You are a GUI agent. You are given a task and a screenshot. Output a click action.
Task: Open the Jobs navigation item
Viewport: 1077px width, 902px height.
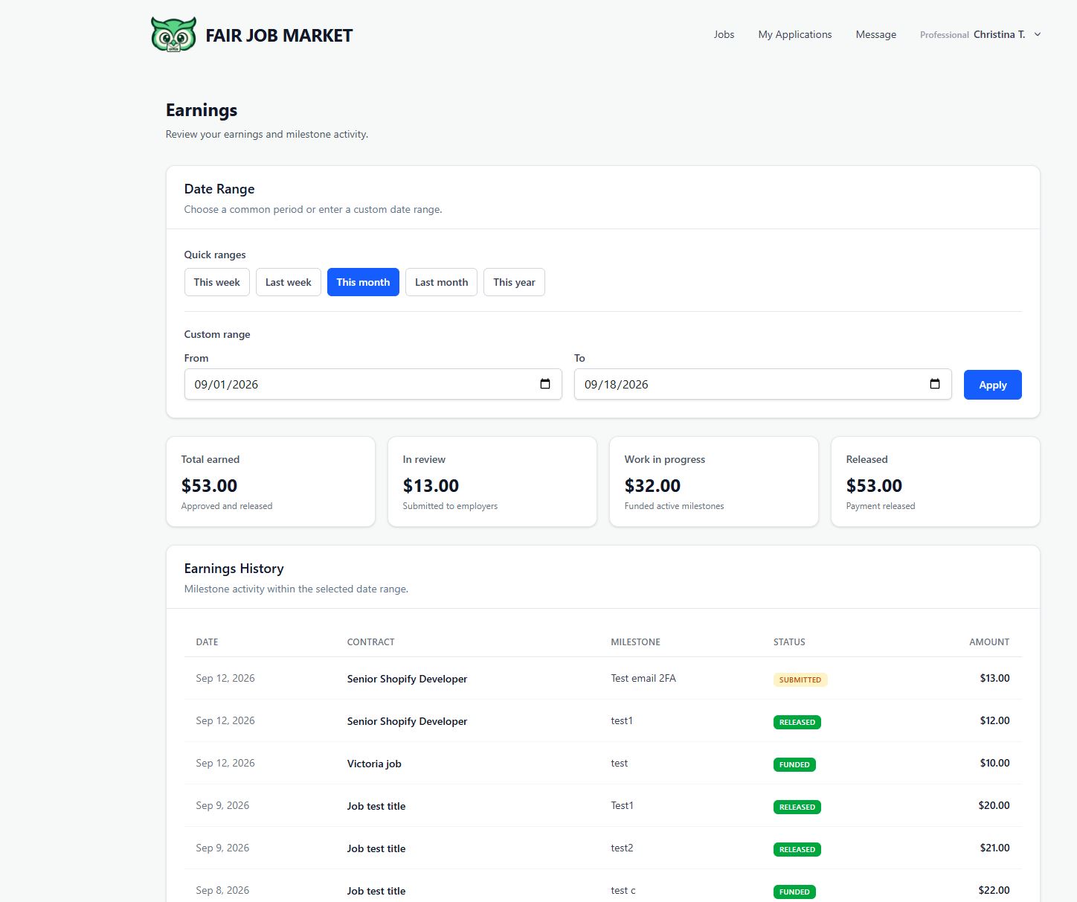click(x=724, y=34)
